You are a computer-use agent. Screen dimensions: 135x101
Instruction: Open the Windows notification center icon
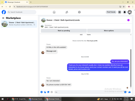[131, 99]
